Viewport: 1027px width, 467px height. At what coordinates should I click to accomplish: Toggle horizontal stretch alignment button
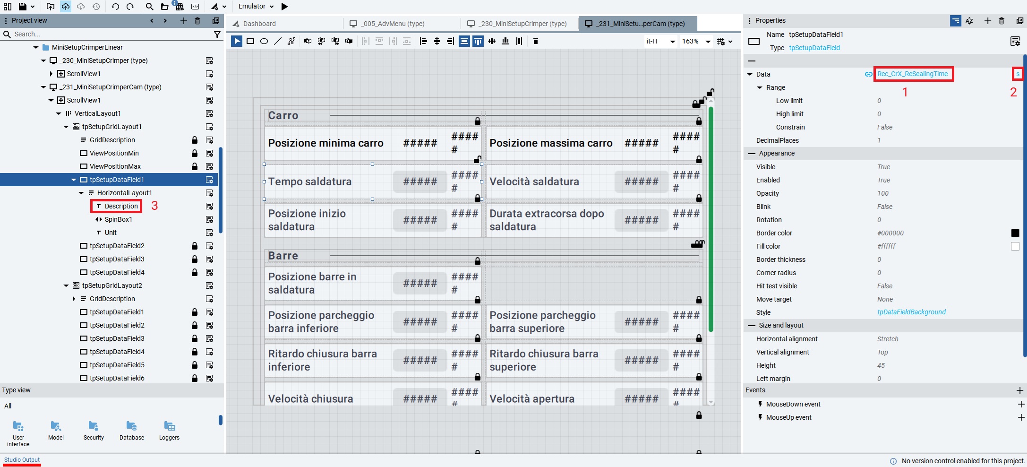464,41
